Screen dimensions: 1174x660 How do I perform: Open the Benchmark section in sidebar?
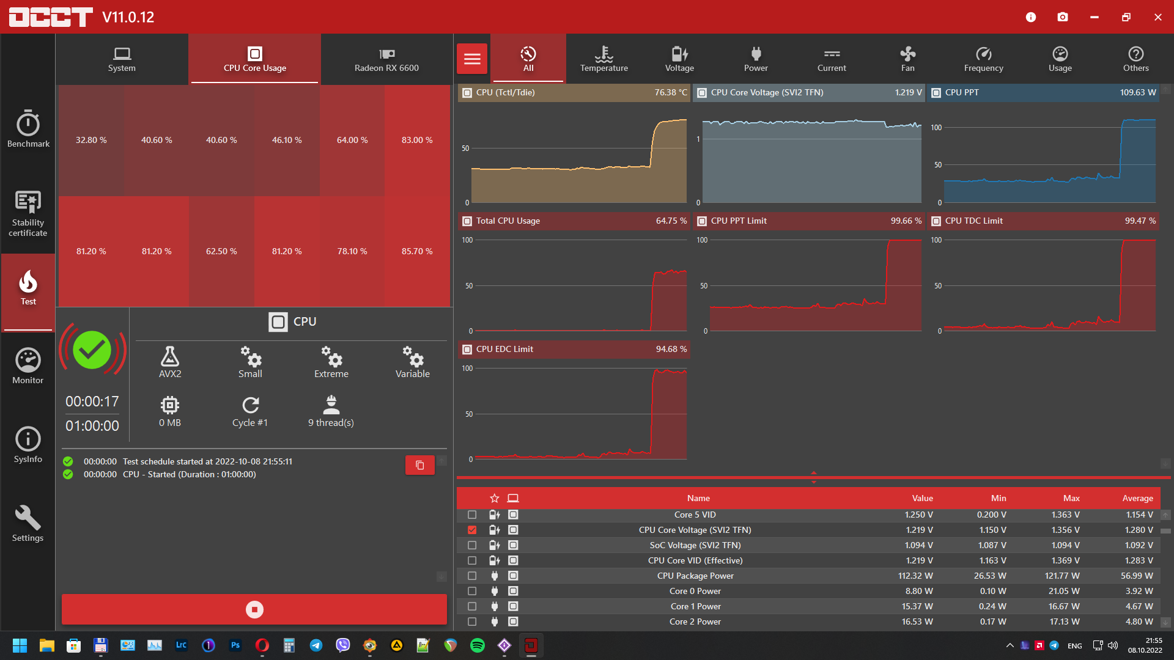[x=28, y=129]
